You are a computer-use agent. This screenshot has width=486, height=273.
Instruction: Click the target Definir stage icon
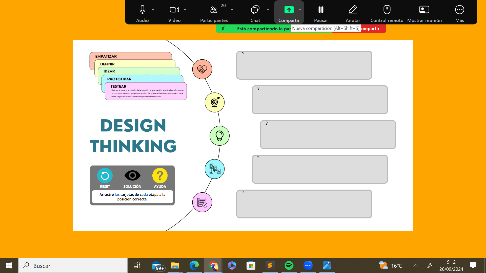(x=214, y=102)
